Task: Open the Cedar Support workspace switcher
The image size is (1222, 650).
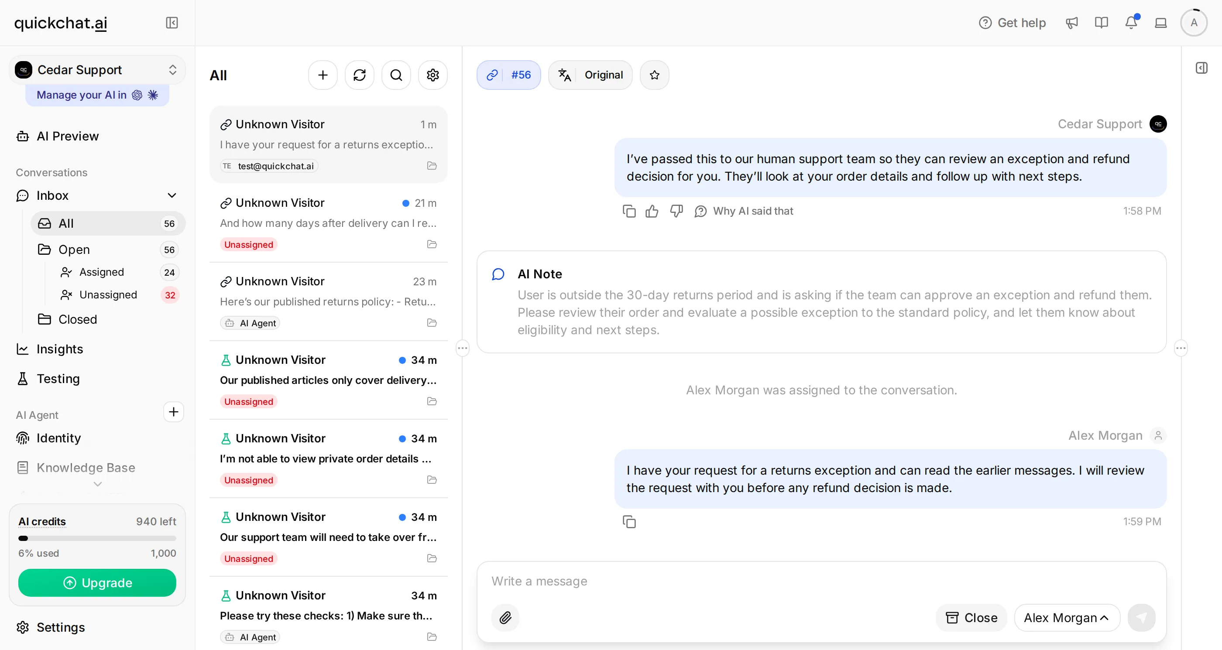Action: pos(97,70)
